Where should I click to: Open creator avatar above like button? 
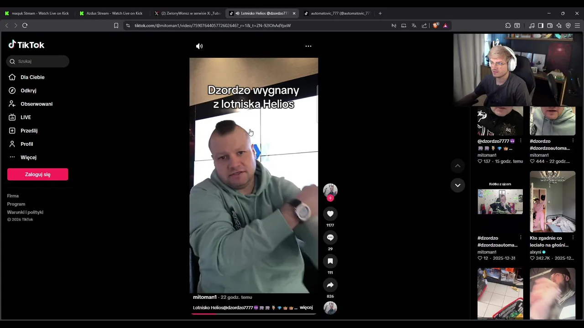pyautogui.click(x=330, y=190)
